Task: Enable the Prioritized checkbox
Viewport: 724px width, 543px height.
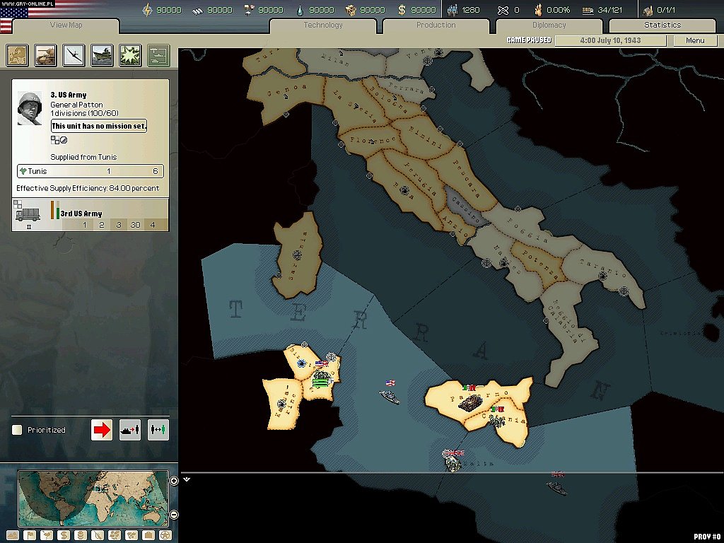Action: pyautogui.click(x=16, y=429)
